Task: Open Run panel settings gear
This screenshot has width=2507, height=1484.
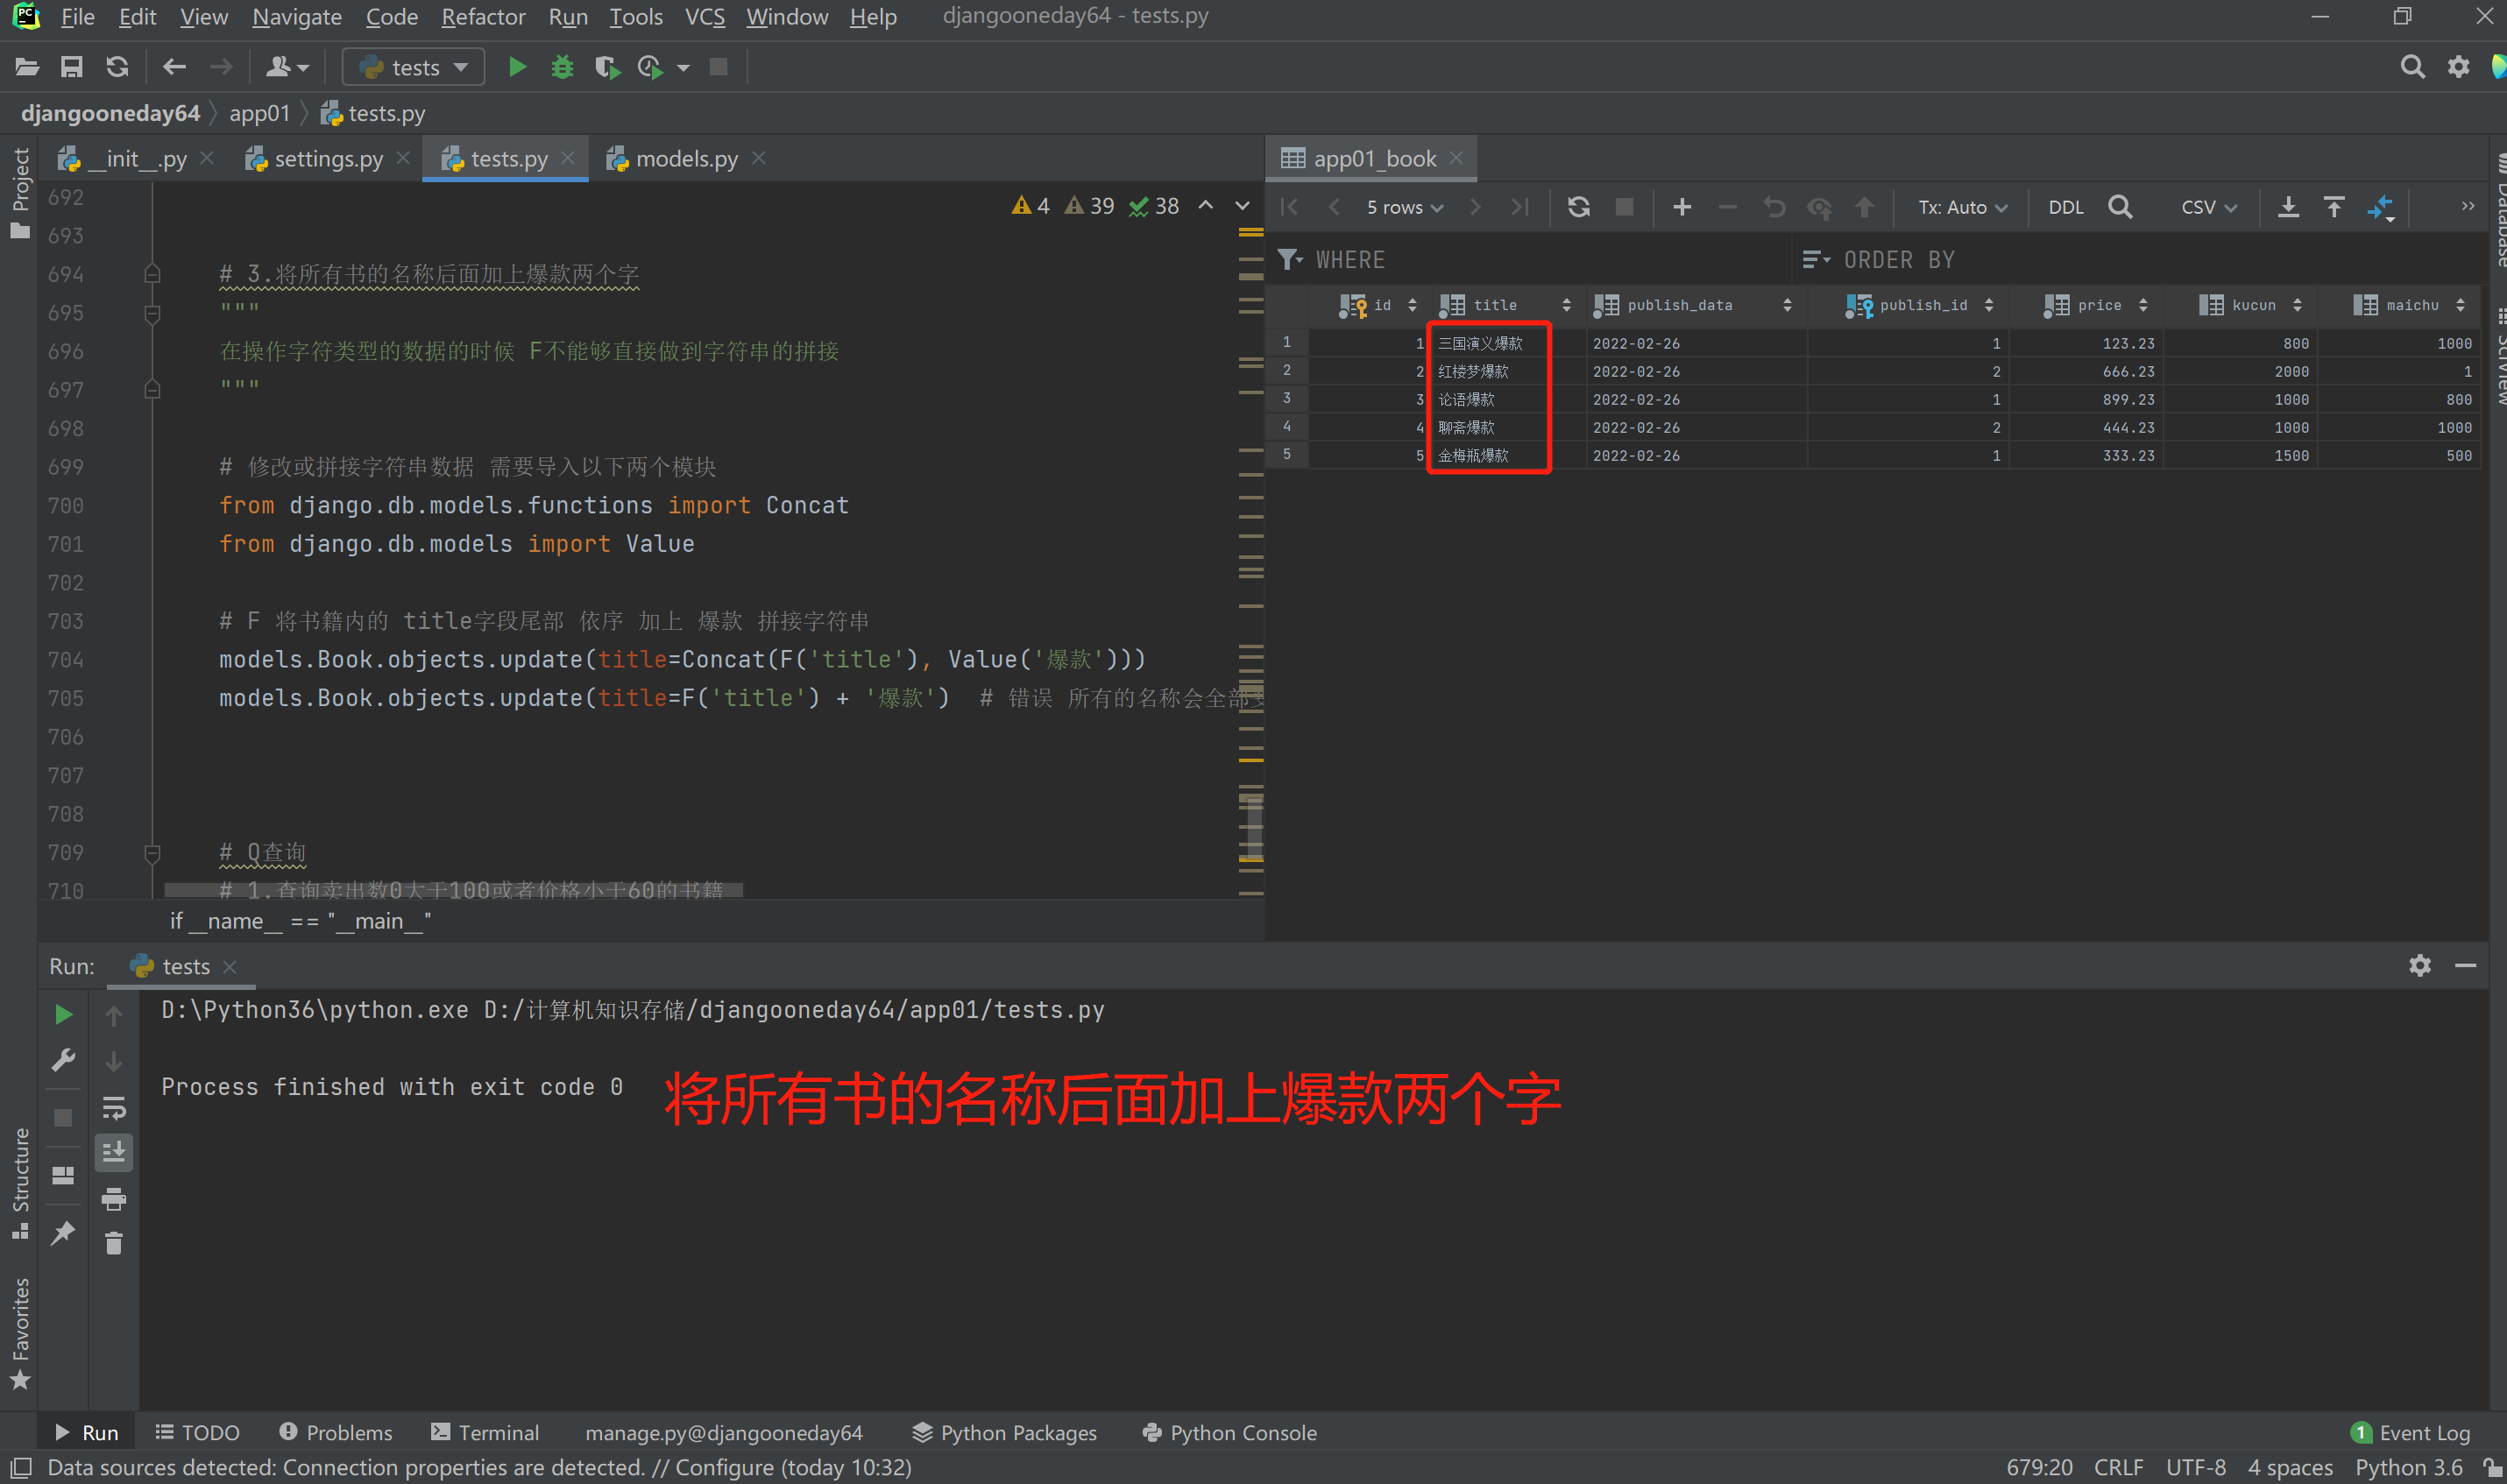Action: tap(2420, 965)
